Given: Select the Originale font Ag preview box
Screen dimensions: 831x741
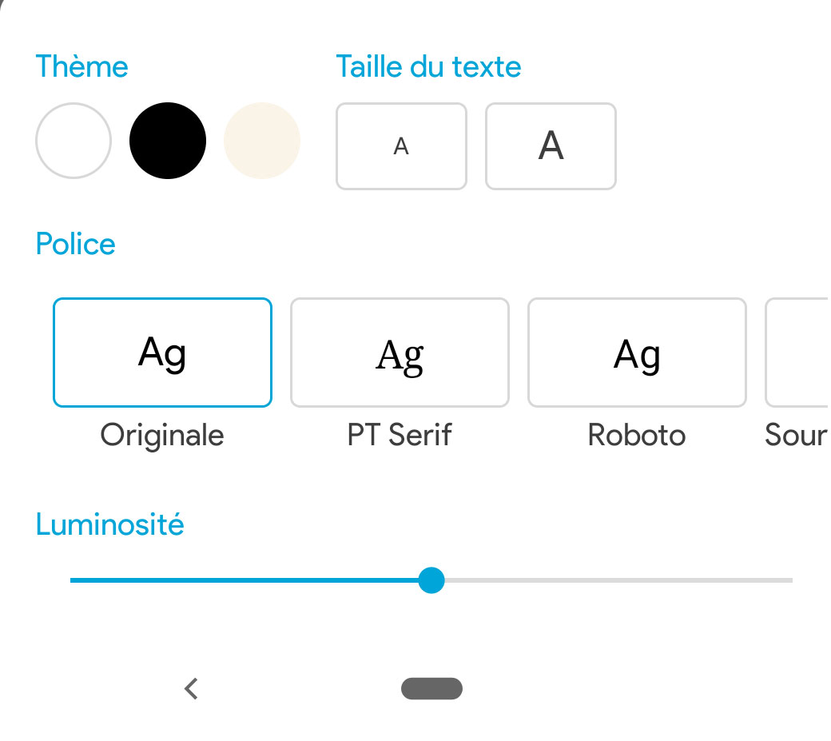Looking at the screenshot, I should (x=162, y=353).
